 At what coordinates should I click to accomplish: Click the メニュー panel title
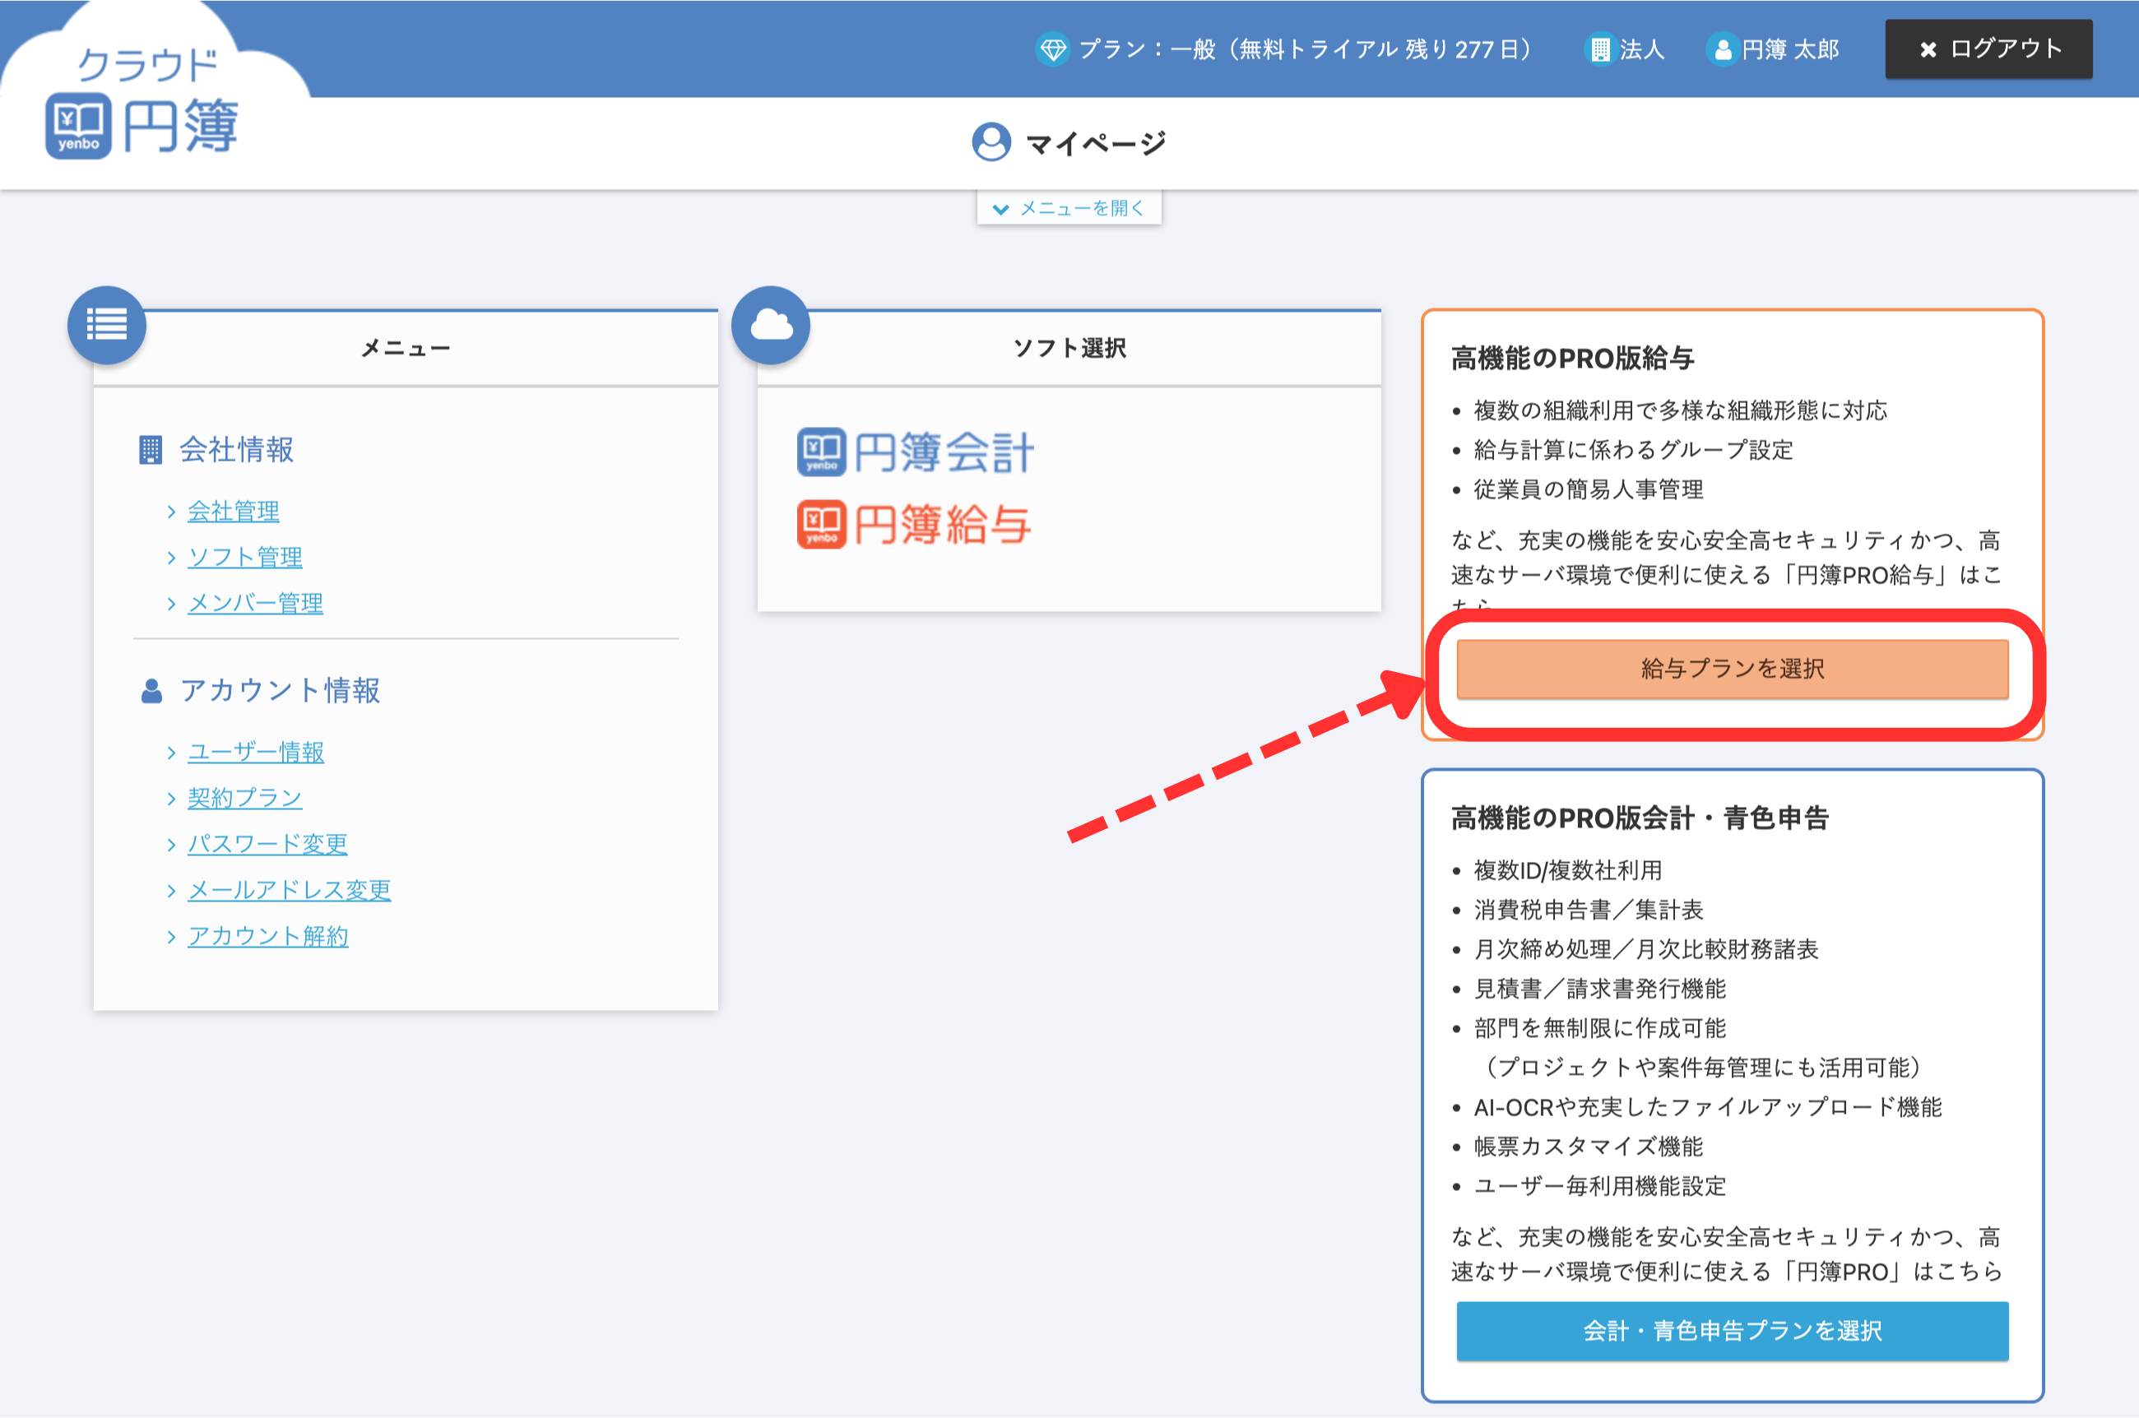click(406, 348)
